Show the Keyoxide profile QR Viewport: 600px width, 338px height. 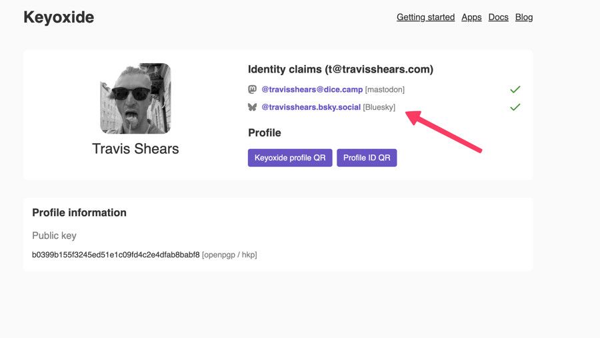pyautogui.click(x=290, y=158)
